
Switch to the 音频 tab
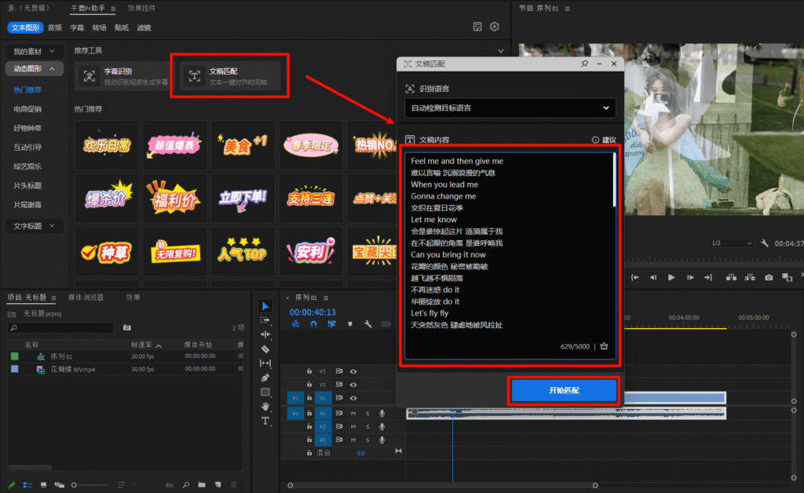(x=55, y=27)
